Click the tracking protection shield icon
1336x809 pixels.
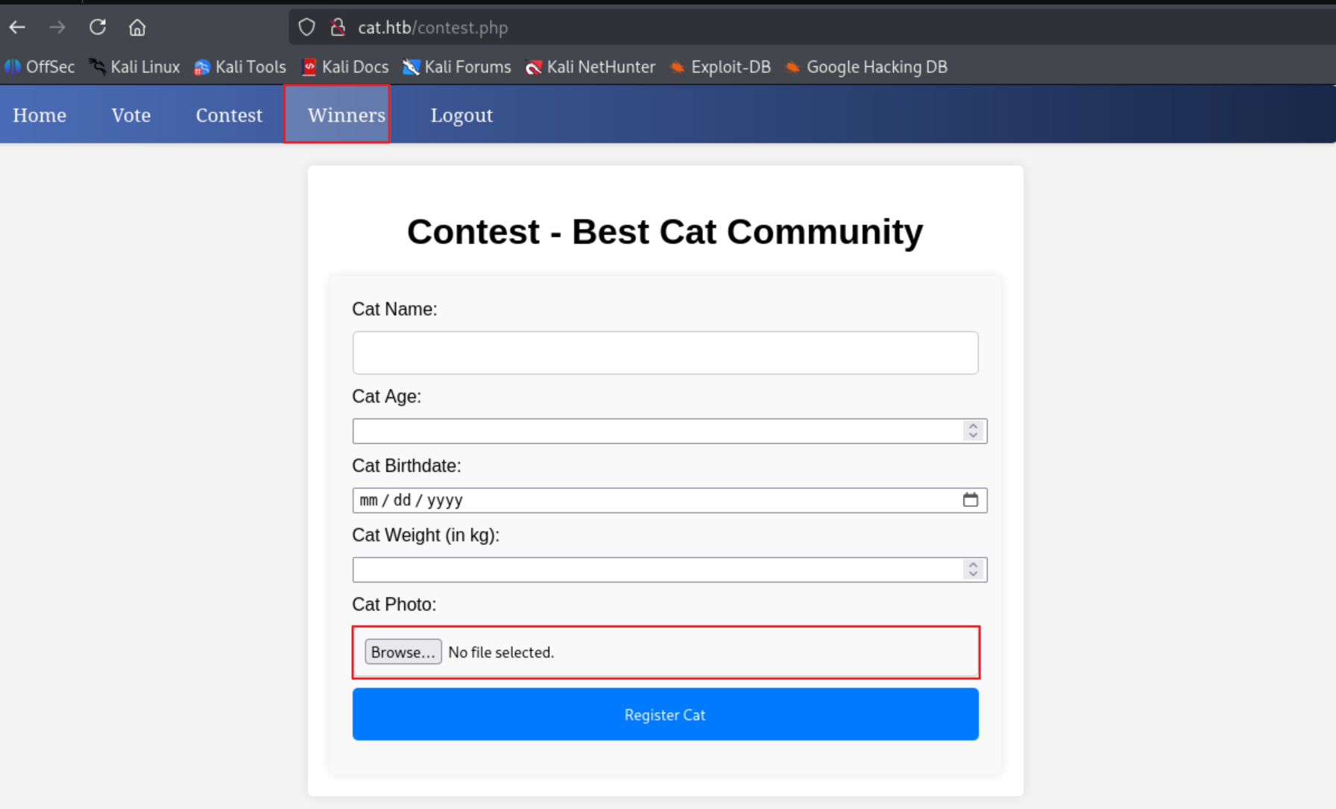pyautogui.click(x=306, y=28)
